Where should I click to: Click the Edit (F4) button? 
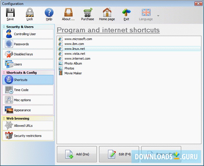click(119, 154)
